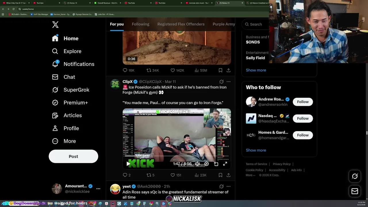Like the post with 142K likes

point(177,70)
